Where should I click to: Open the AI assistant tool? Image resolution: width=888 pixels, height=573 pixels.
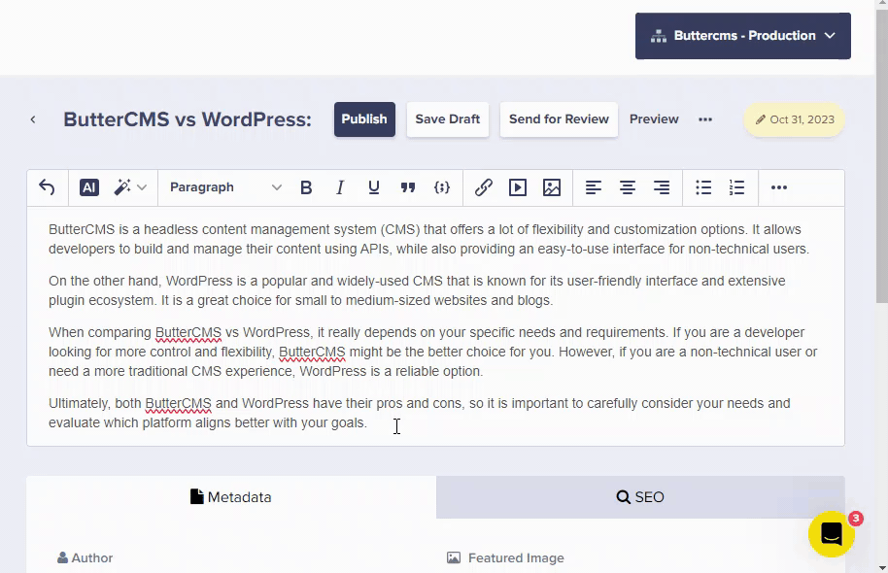[89, 187]
